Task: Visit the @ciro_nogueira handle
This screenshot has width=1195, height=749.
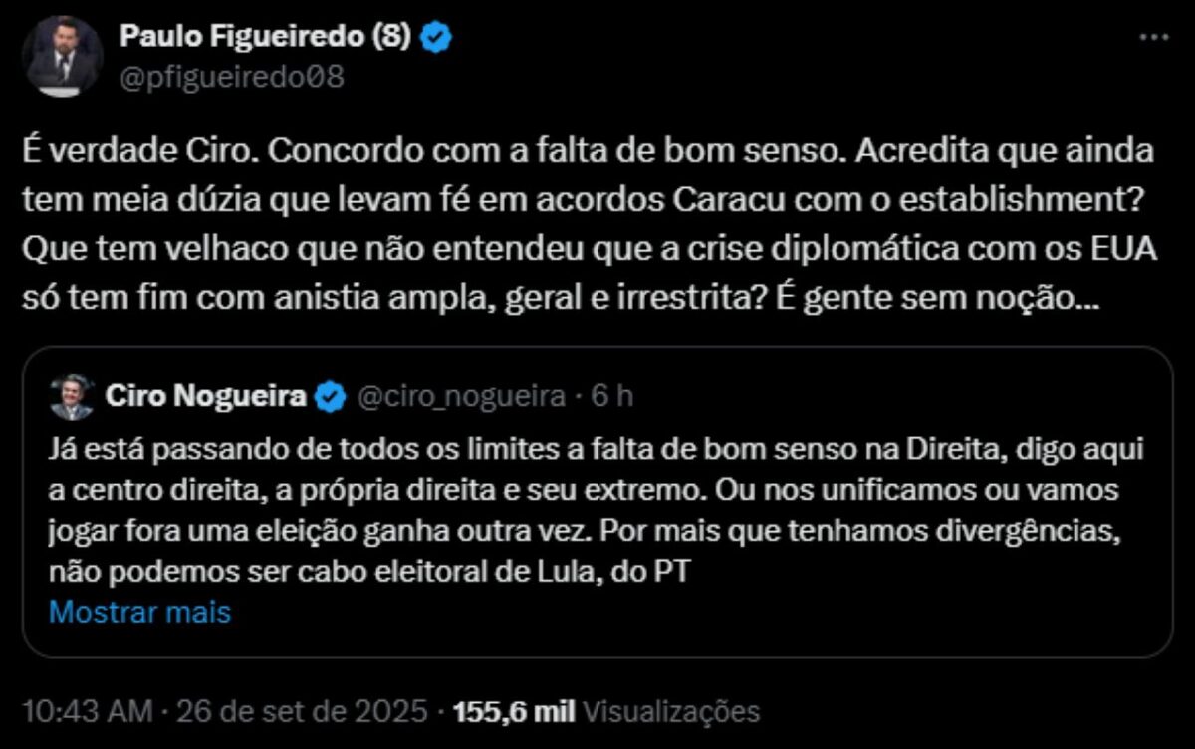Action: pos(460,397)
